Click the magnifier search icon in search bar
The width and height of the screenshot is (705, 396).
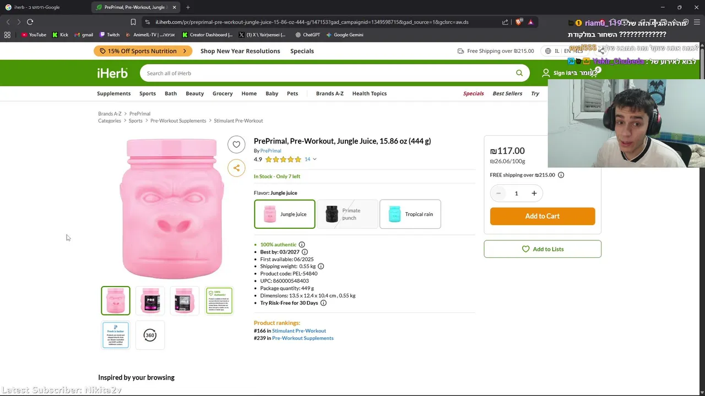tap(519, 73)
